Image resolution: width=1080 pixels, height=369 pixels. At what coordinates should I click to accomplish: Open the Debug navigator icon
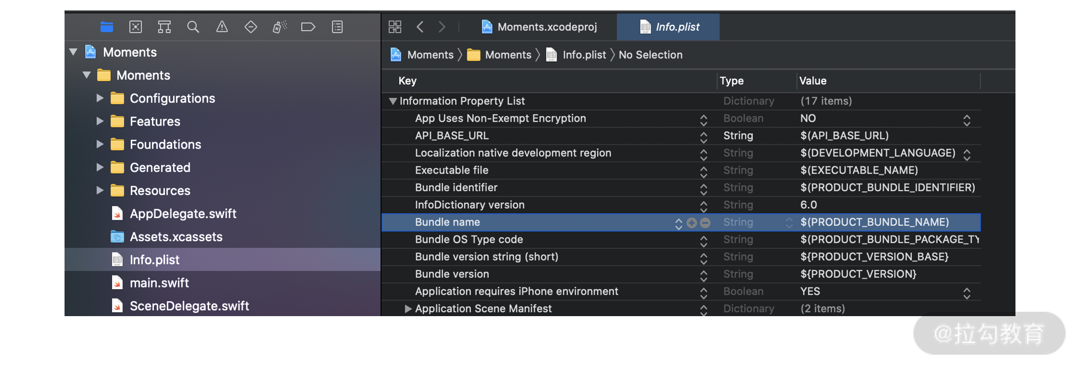(x=280, y=27)
